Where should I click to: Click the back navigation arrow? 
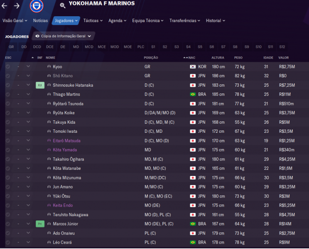(5, 6)
